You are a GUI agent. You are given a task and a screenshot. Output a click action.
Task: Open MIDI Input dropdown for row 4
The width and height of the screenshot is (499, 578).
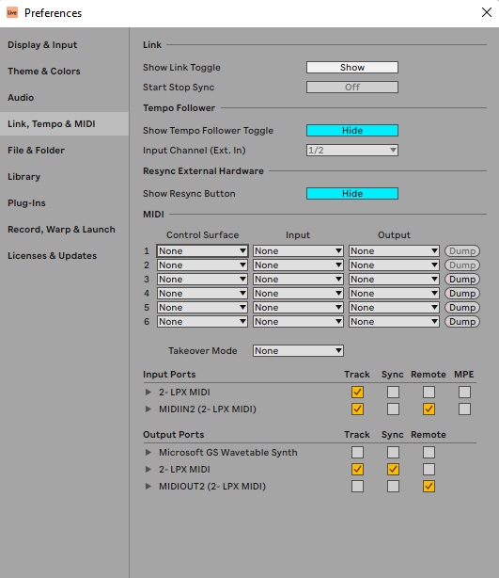click(x=298, y=294)
